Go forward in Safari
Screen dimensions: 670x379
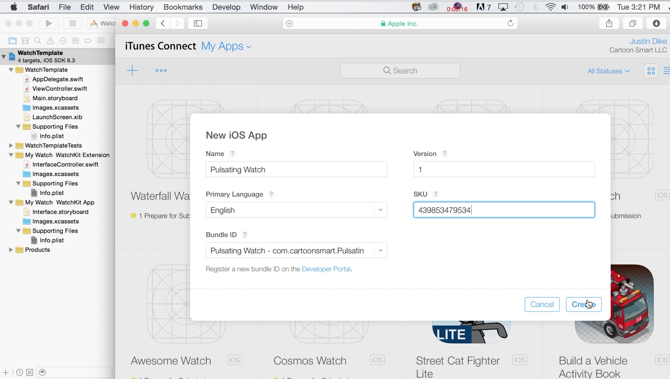coord(177,23)
